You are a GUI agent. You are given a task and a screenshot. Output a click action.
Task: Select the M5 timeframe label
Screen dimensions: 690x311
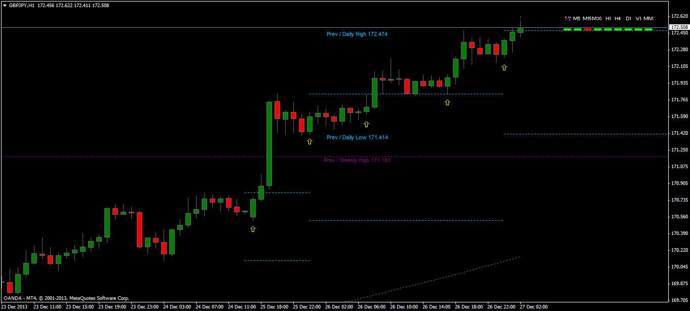coord(577,18)
